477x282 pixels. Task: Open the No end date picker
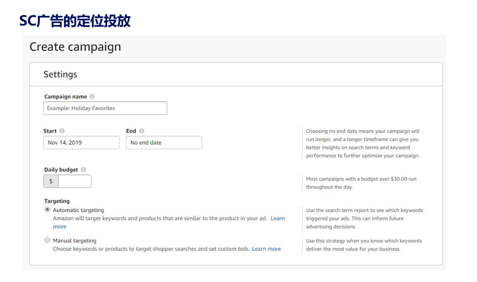164,143
